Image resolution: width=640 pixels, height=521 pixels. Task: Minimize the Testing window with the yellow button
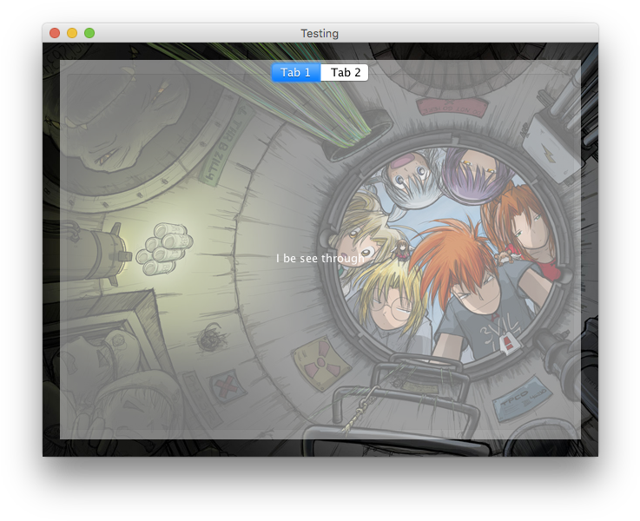(72, 33)
